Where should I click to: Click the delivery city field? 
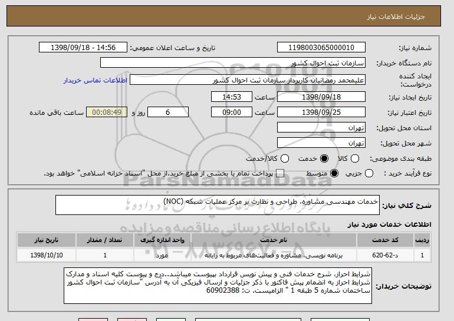(321, 143)
